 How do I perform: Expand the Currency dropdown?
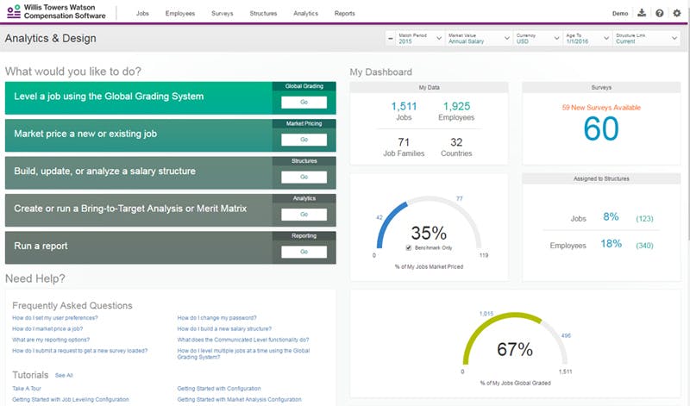click(x=537, y=38)
